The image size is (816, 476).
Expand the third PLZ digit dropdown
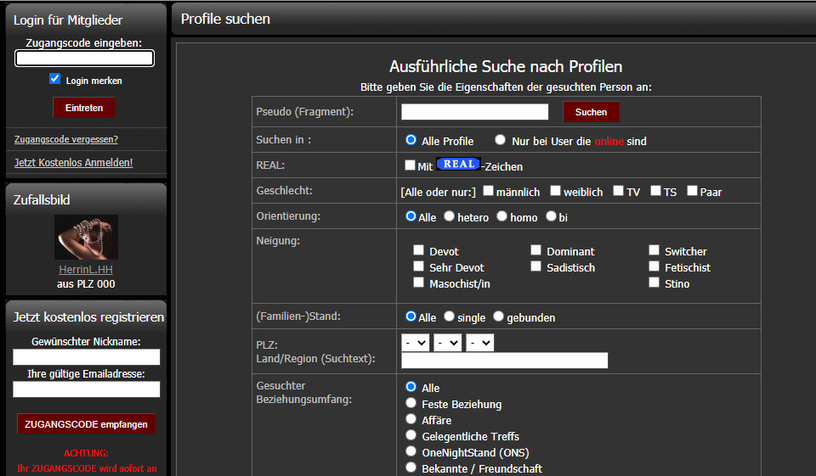479,343
